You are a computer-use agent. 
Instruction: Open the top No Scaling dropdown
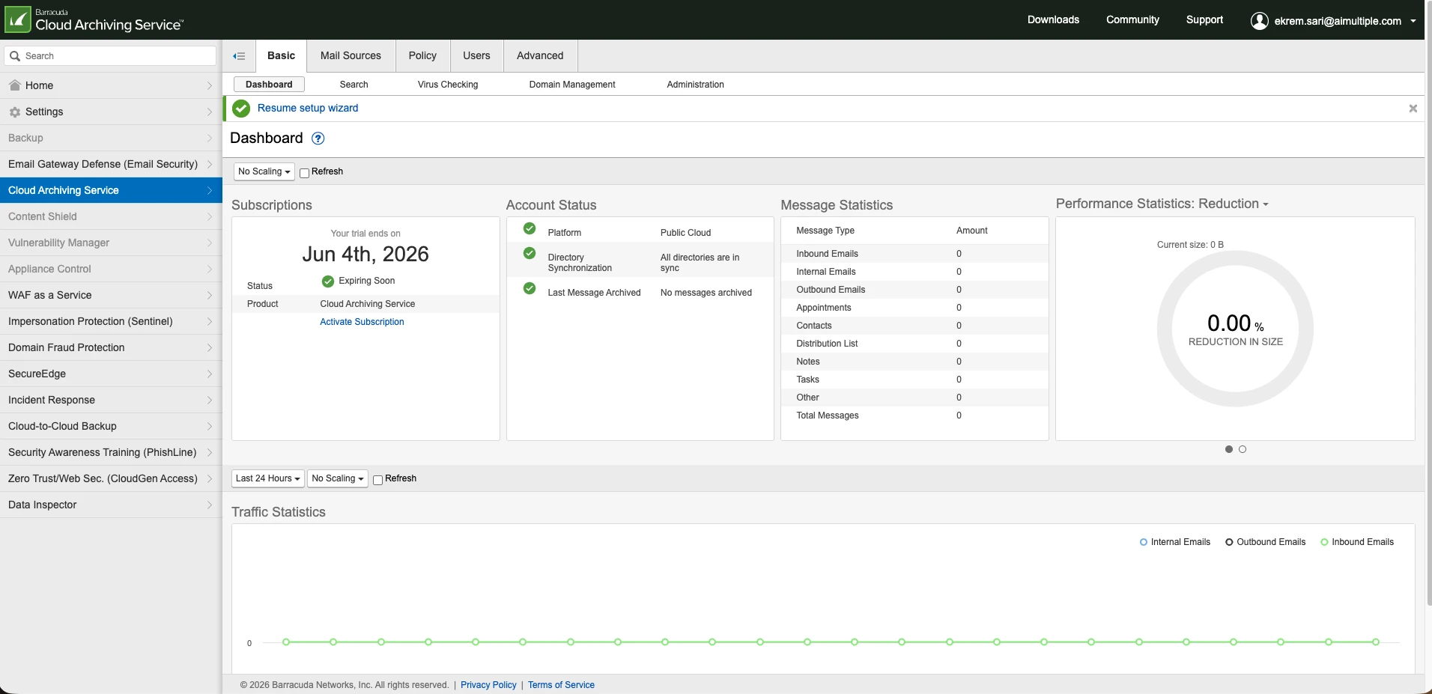click(x=264, y=172)
